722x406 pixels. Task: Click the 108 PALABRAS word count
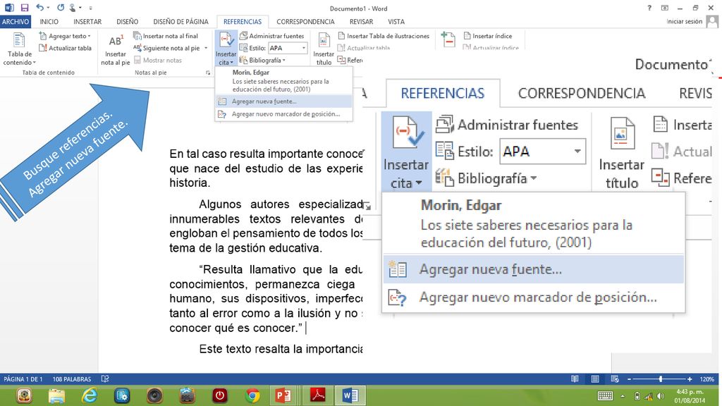tap(72, 379)
